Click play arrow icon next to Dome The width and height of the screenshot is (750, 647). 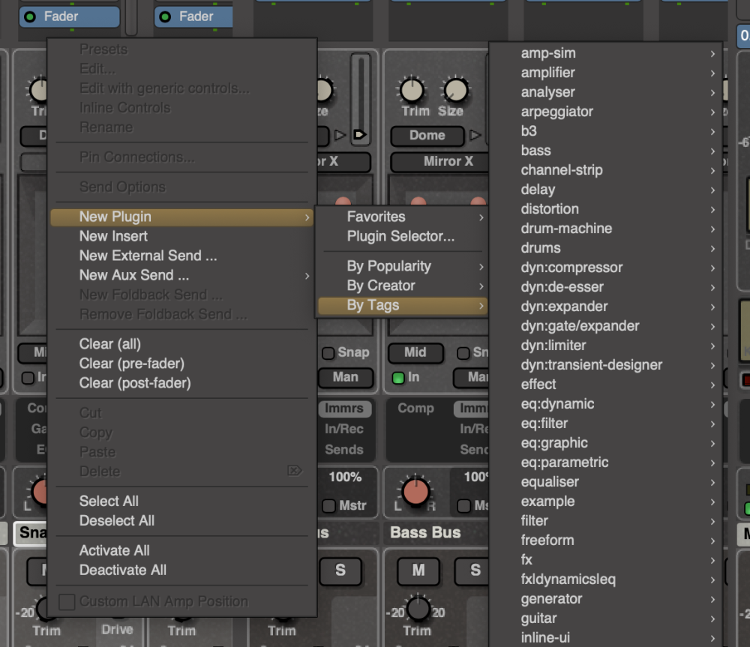pos(475,136)
